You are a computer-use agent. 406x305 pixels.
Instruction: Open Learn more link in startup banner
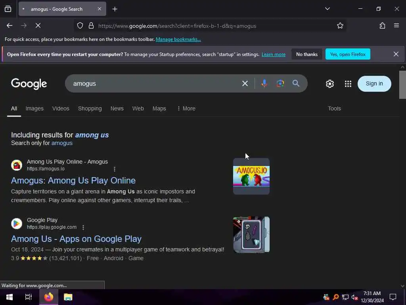pos(274,54)
